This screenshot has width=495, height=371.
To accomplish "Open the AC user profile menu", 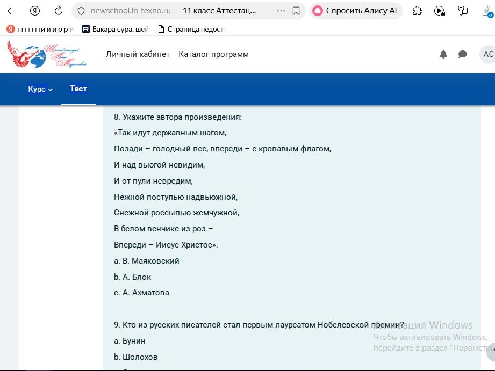I will pos(487,54).
